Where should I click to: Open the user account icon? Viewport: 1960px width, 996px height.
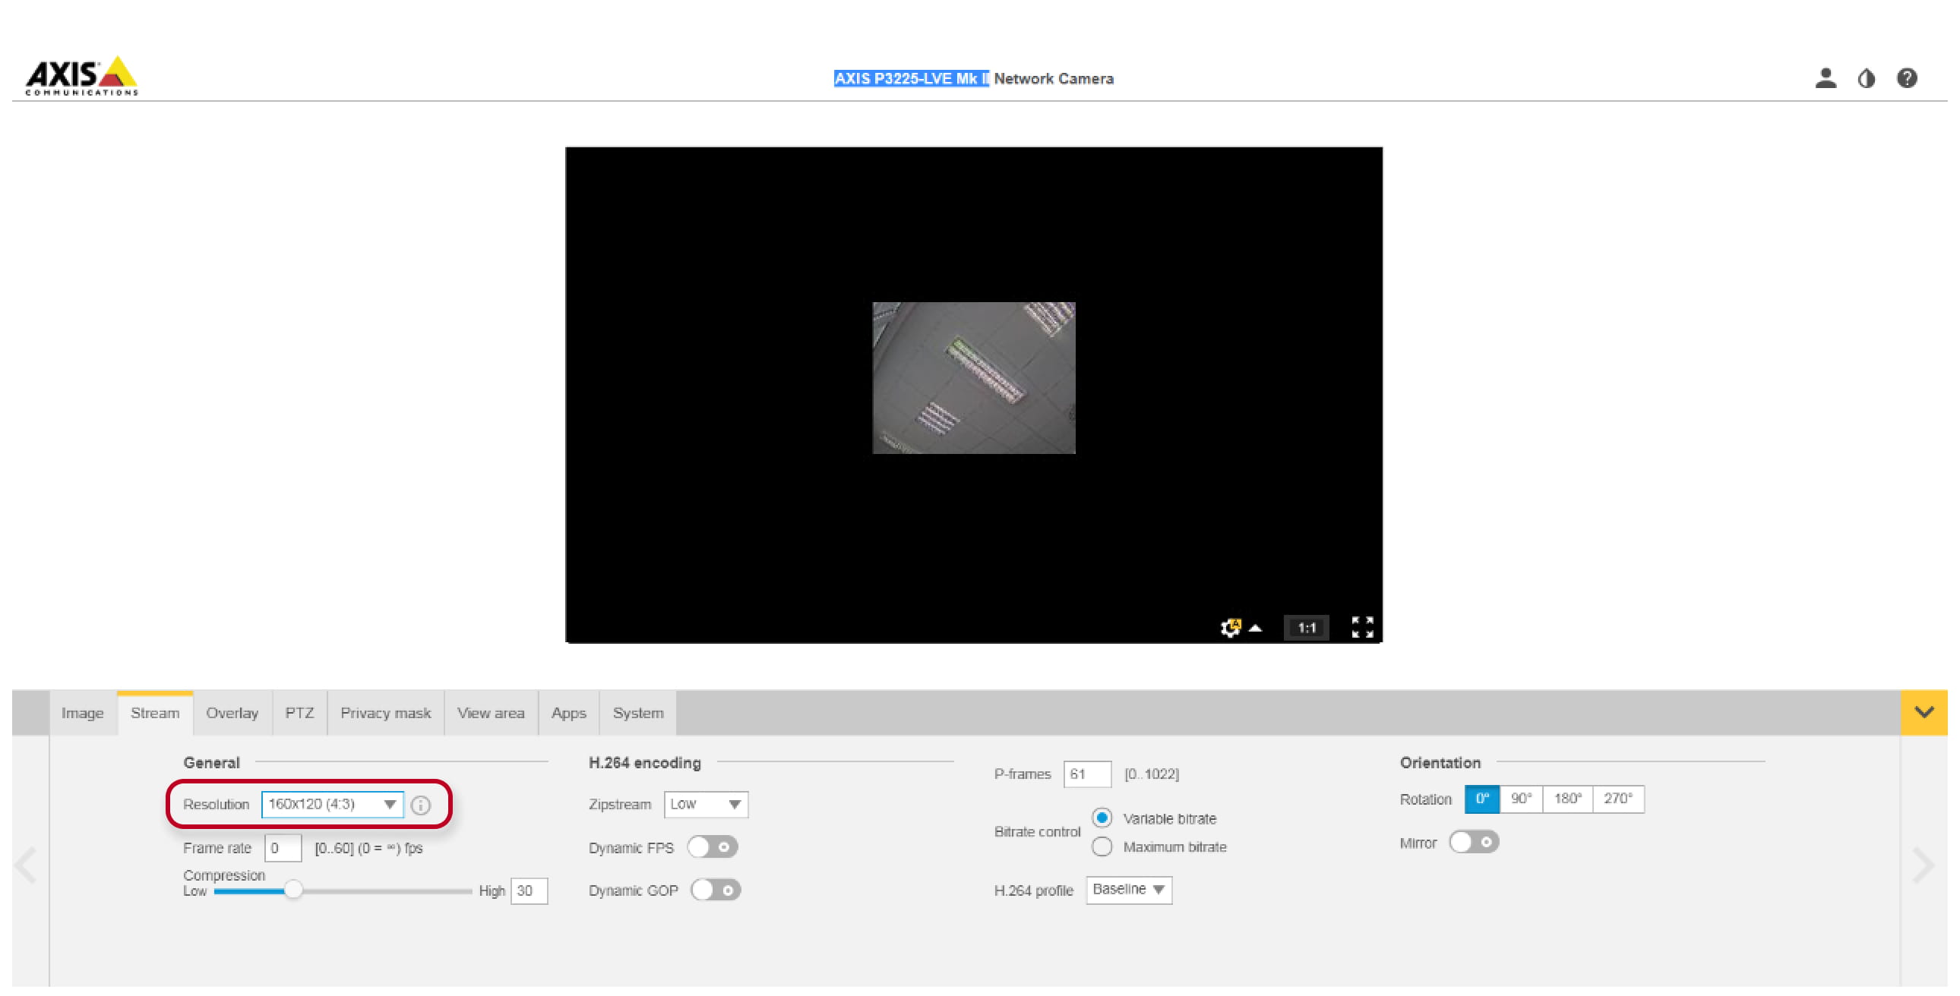click(x=1826, y=78)
